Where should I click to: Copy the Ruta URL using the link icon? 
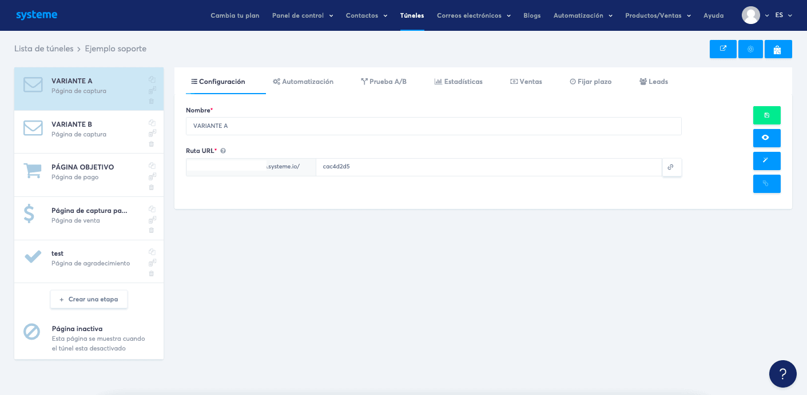pos(671,167)
